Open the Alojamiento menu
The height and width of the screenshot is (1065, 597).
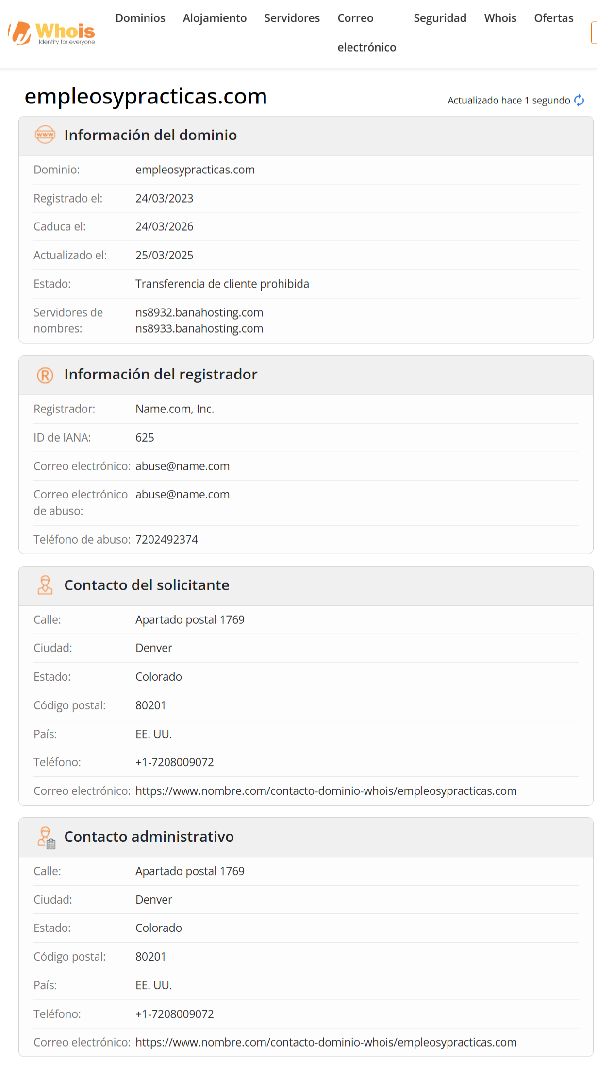[x=215, y=18]
